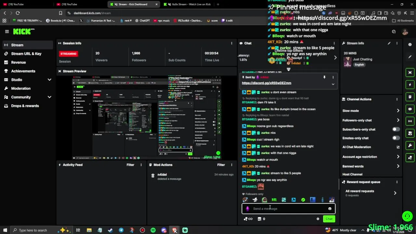The image size is (416, 234).
Task: Select the N4L emote
Action: 274,200
